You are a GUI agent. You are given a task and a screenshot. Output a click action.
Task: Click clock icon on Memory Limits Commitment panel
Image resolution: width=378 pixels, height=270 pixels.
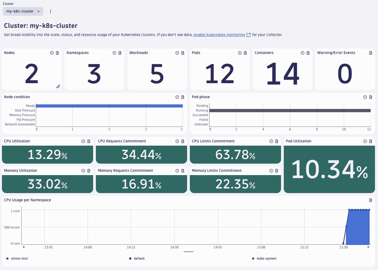pyautogui.click(x=271, y=171)
